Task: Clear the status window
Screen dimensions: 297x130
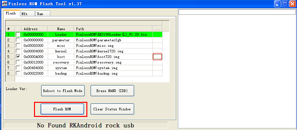Action: [112, 109]
